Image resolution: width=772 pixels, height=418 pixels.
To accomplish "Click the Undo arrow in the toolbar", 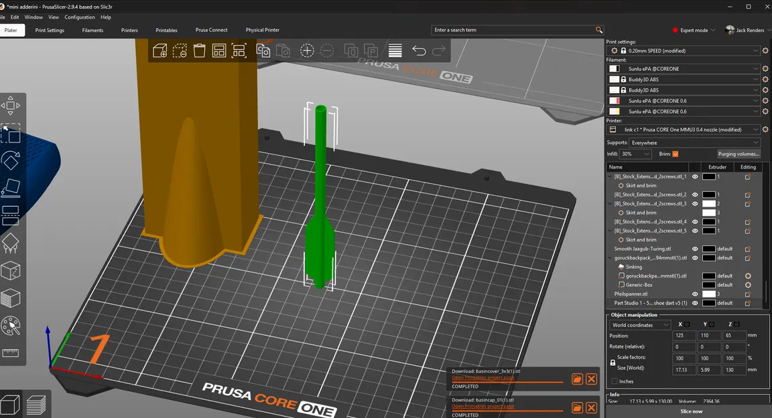I will point(419,51).
